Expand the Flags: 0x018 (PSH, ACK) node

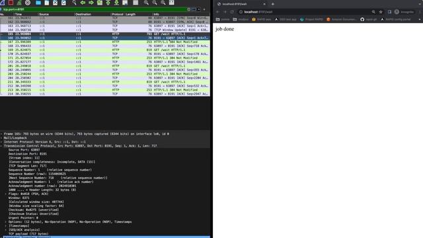point(6,194)
